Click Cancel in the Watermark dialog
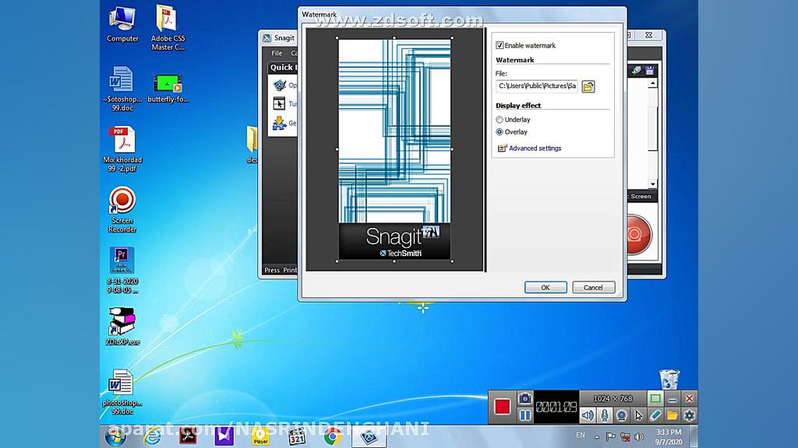798x448 pixels. pos(593,287)
